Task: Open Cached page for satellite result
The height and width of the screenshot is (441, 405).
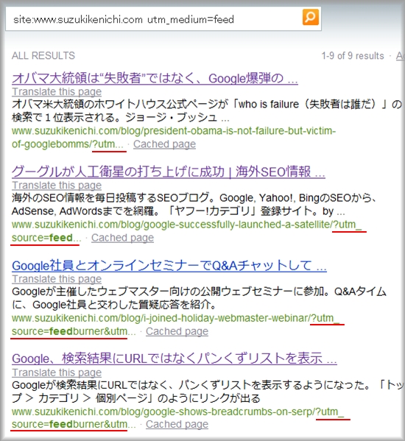Action: click(x=123, y=238)
